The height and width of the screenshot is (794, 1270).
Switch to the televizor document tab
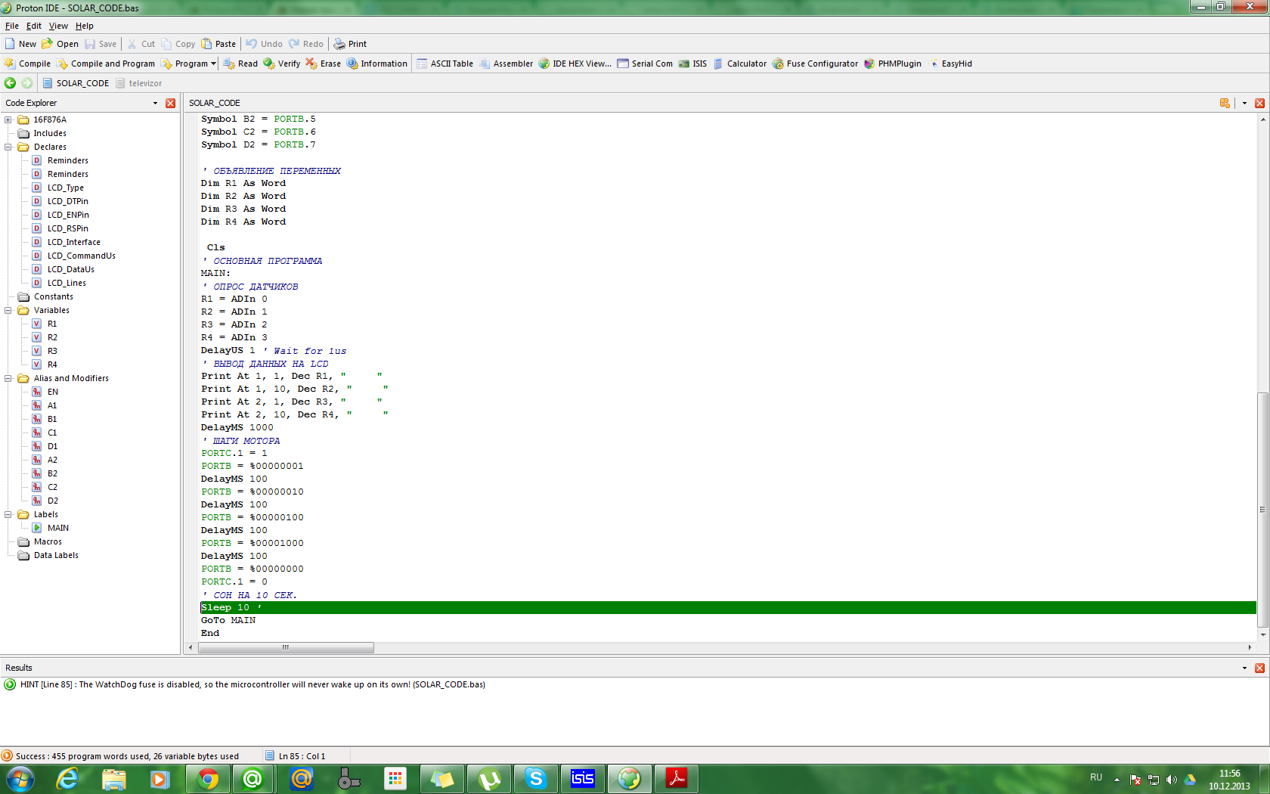[x=138, y=83]
